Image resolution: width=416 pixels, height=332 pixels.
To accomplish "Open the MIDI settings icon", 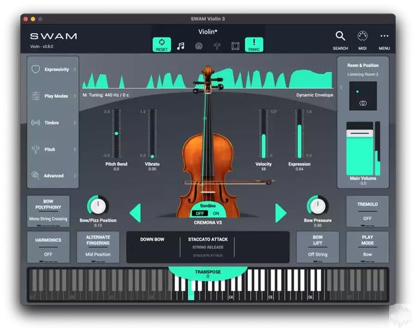I will tap(362, 36).
